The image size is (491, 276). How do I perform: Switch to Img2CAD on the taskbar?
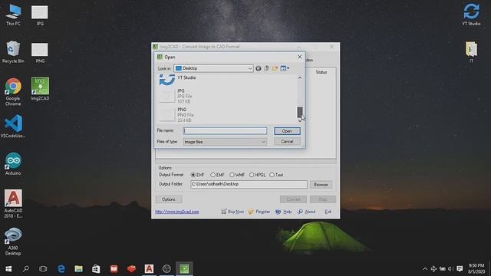pos(184,269)
